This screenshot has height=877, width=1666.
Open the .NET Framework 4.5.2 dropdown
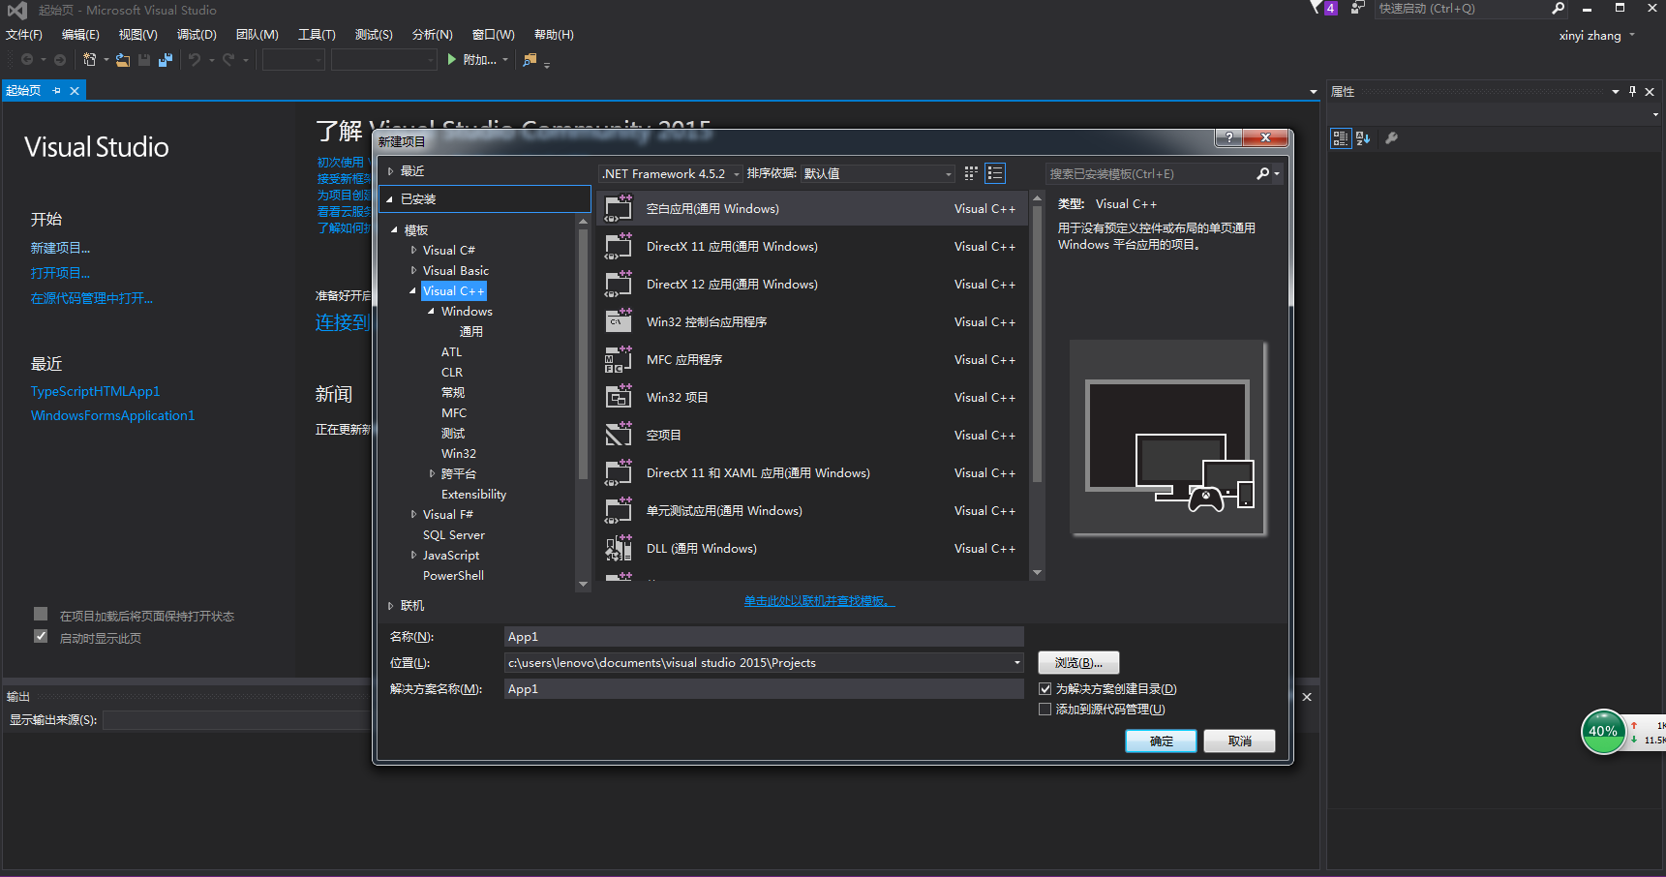point(671,174)
